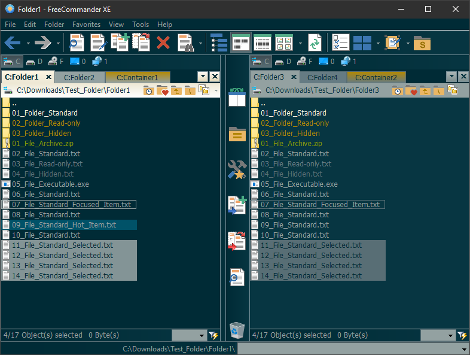Screen dimensions: 470x355
Task: Switch to details view mode icon
Action: (x=263, y=43)
